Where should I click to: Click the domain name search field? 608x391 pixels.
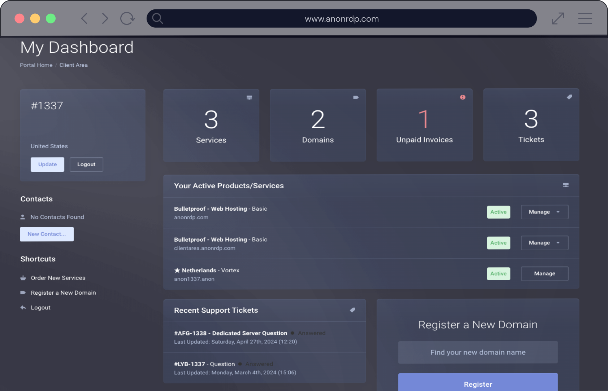click(478, 352)
